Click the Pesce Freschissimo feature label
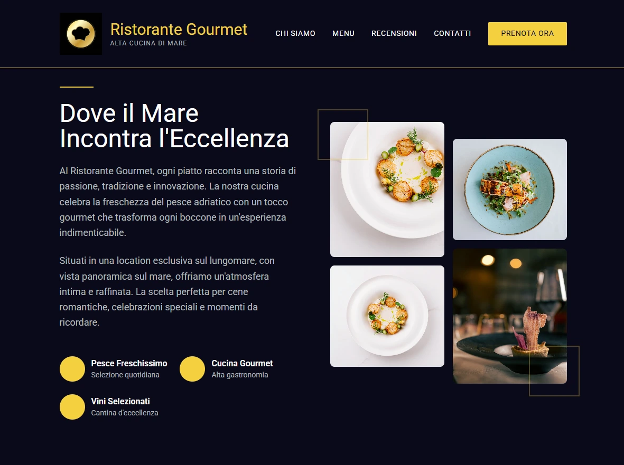 coord(129,363)
